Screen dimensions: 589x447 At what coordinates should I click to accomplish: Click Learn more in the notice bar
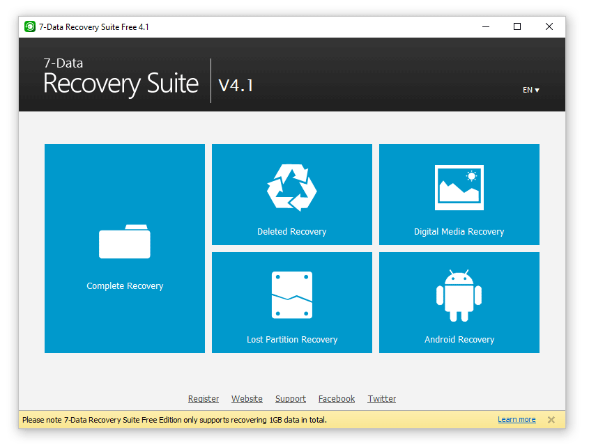(517, 419)
